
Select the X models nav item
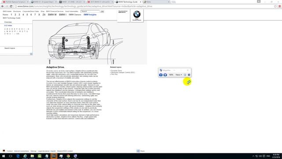pyautogui.click(x=39, y=15)
